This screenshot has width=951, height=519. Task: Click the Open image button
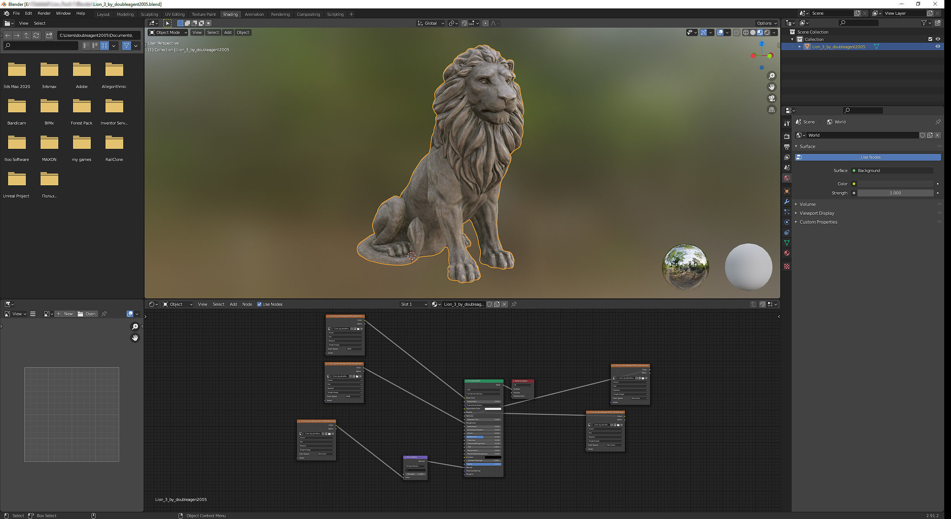[x=87, y=314]
